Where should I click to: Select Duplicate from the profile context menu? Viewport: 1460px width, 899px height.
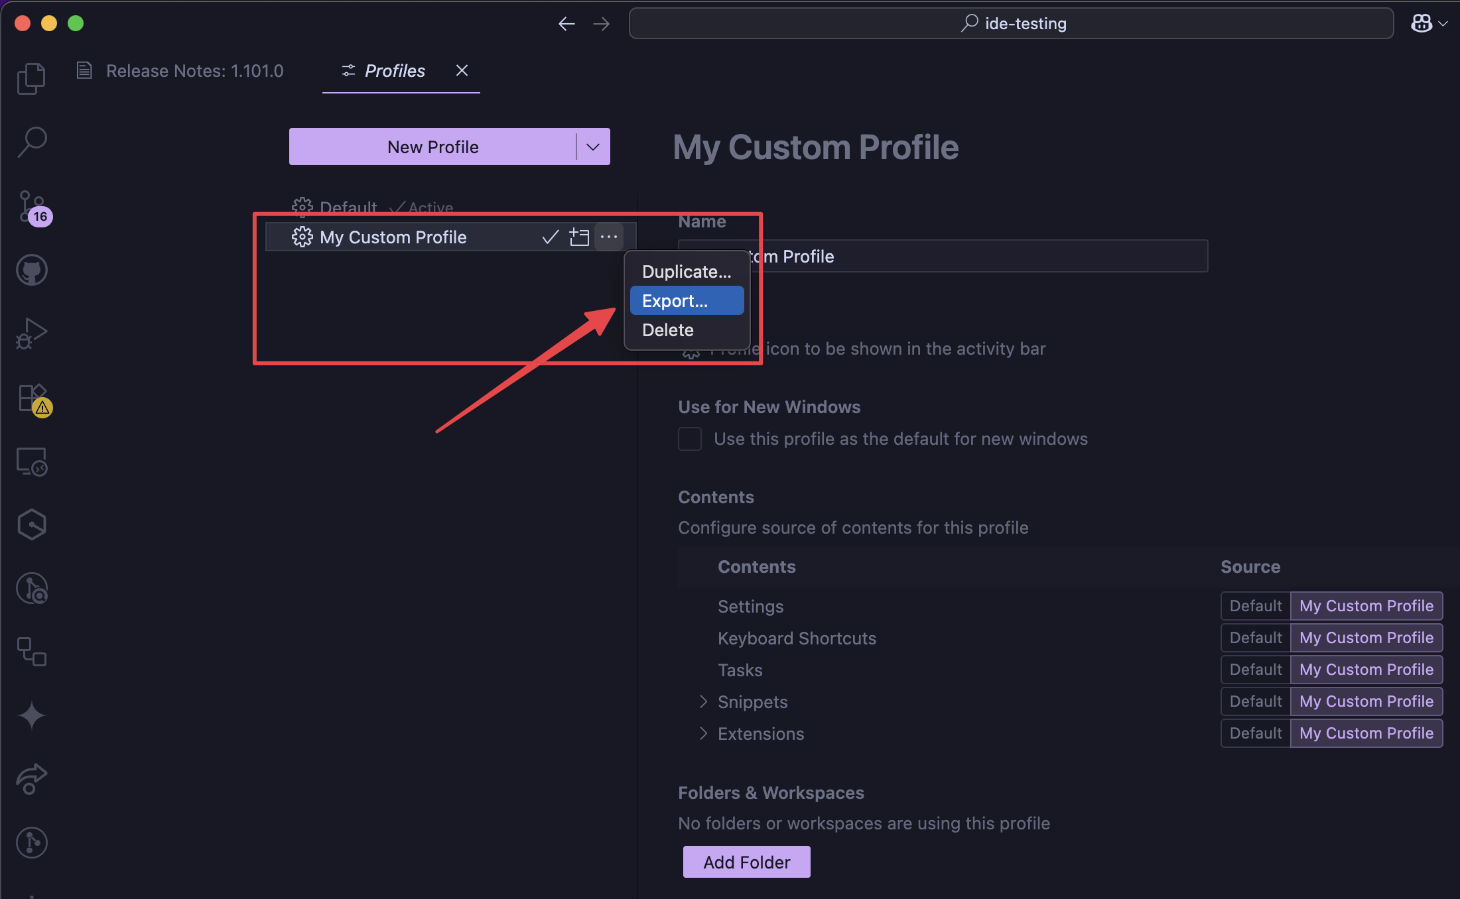(x=687, y=271)
